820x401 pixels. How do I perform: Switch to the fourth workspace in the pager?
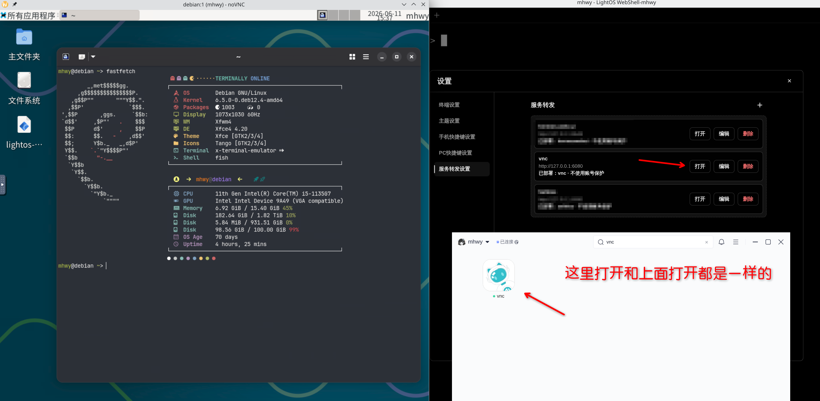tap(355, 15)
